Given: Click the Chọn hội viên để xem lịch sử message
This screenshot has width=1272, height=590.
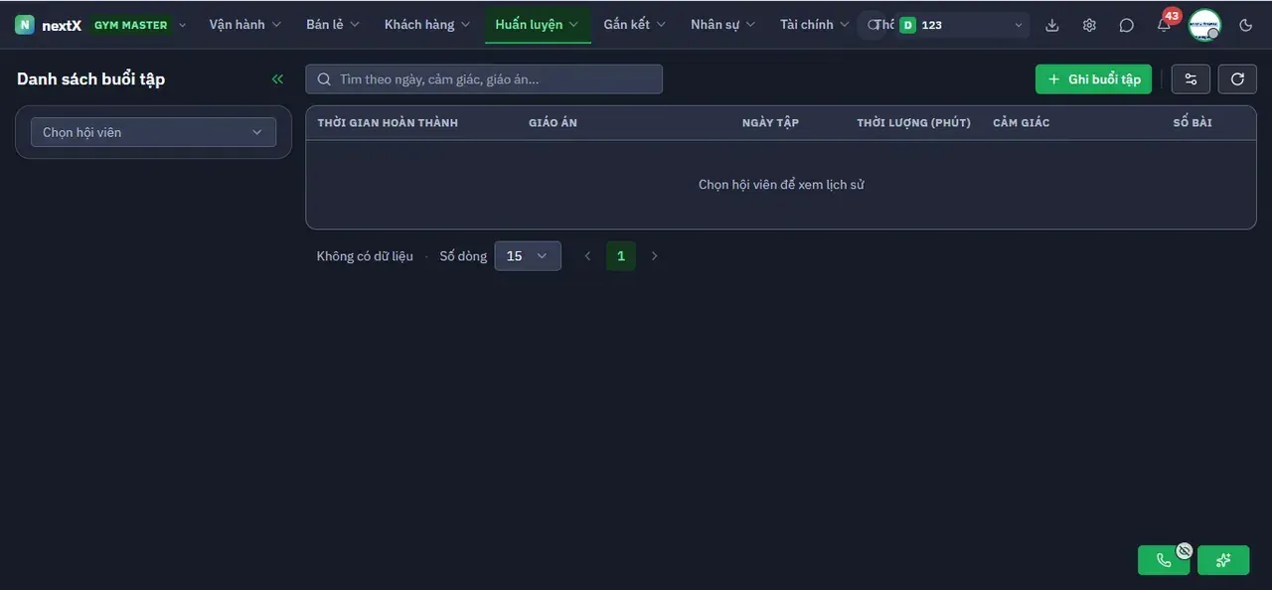Looking at the screenshot, I should [781, 185].
